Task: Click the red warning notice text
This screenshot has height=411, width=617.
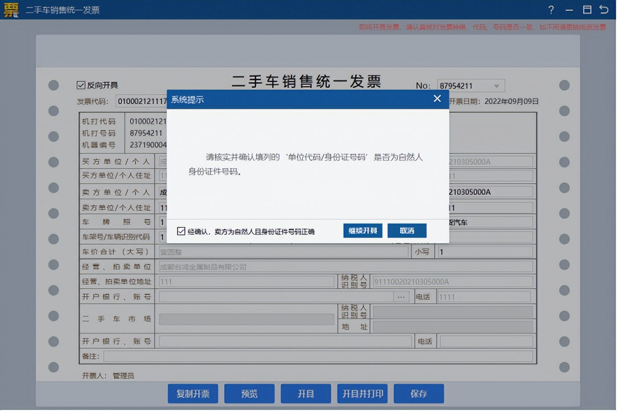Action: click(x=481, y=27)
